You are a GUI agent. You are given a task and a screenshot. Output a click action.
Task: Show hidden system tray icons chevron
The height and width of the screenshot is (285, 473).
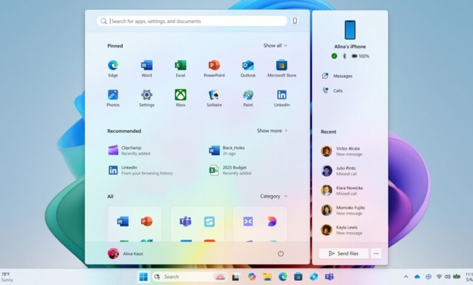(x=406, y=277)
